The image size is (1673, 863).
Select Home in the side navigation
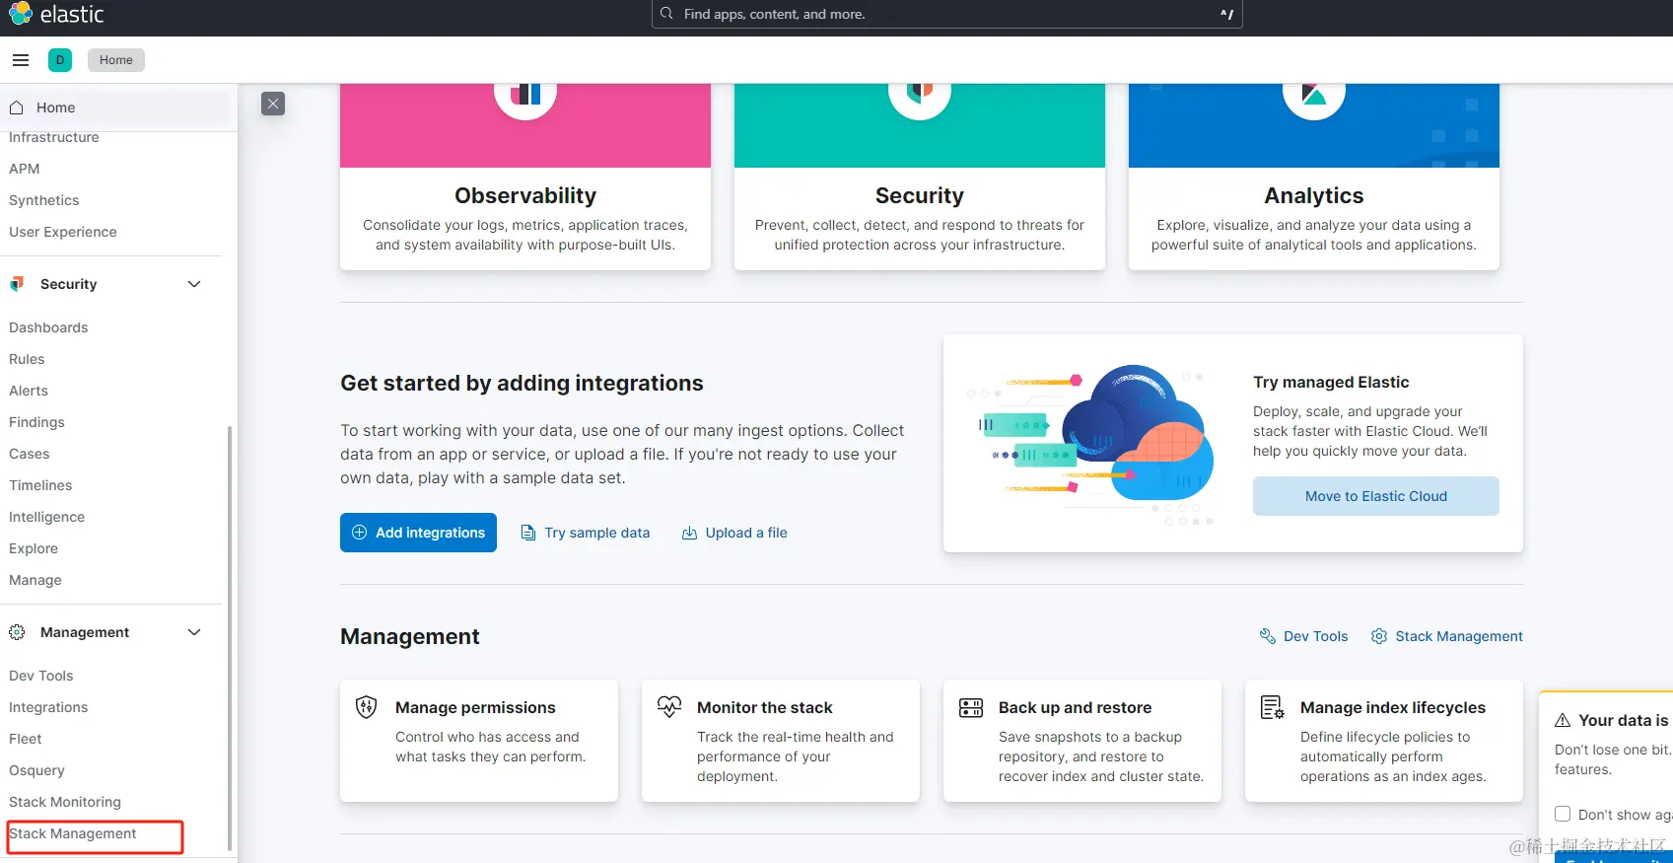pos(115,108)
